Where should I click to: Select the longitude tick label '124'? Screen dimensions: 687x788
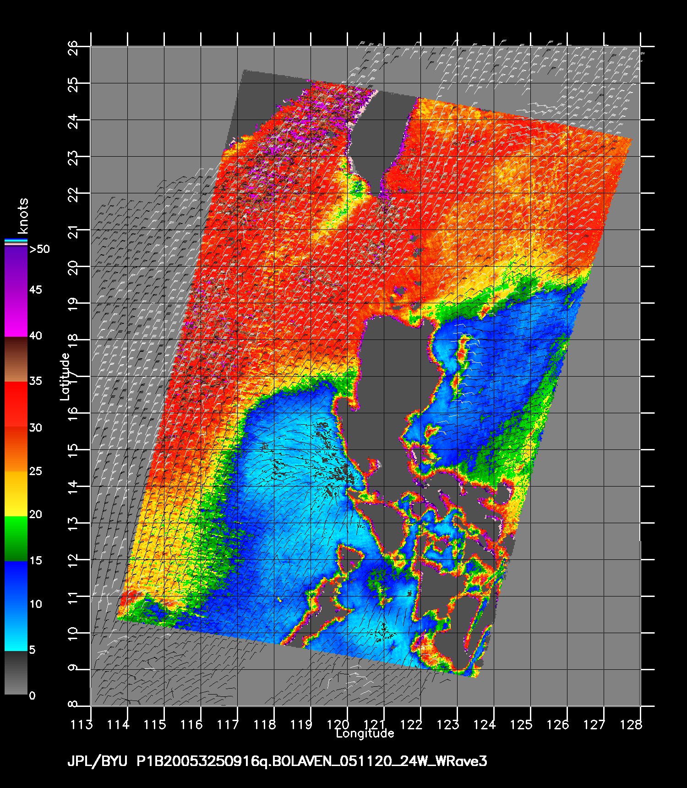coord(485,725)
